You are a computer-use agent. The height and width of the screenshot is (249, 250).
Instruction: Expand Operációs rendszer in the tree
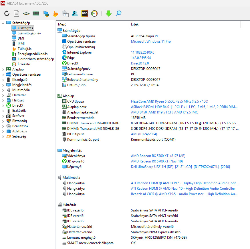[3, 74]
